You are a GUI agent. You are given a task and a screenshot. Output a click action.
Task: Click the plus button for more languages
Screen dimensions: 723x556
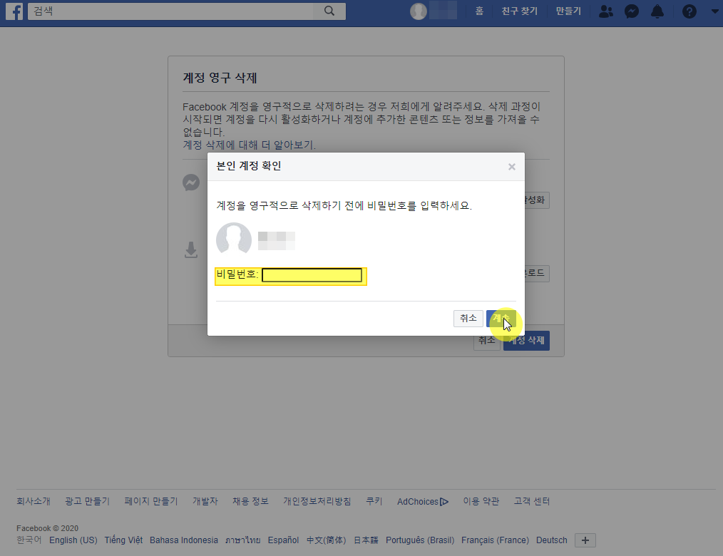point(585,540)
